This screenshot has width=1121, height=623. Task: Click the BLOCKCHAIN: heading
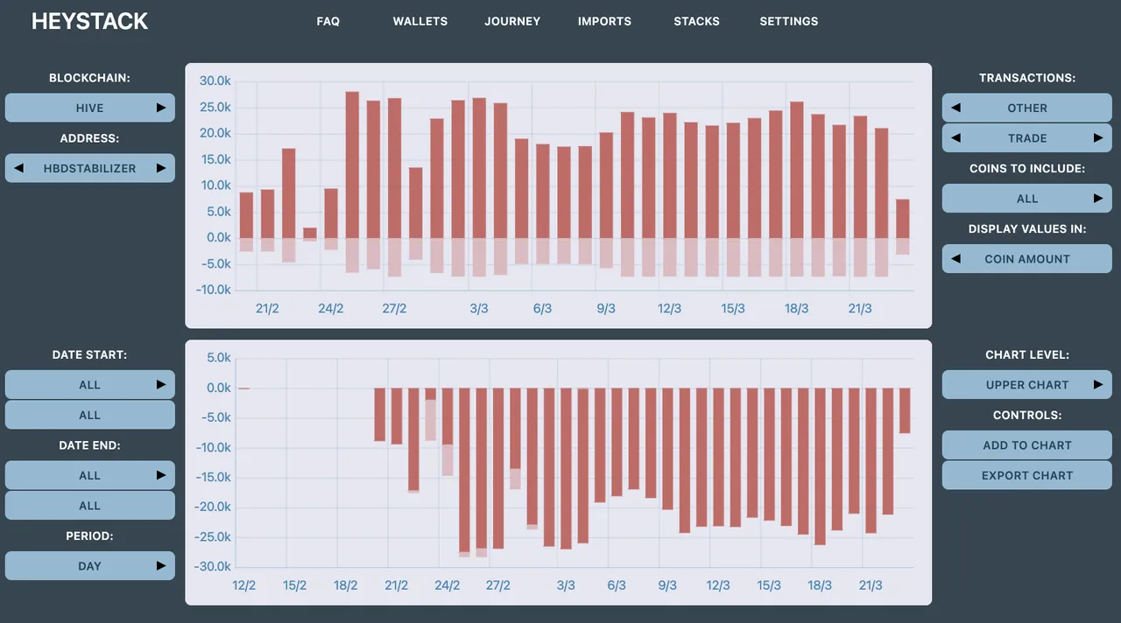coord(90,78)
